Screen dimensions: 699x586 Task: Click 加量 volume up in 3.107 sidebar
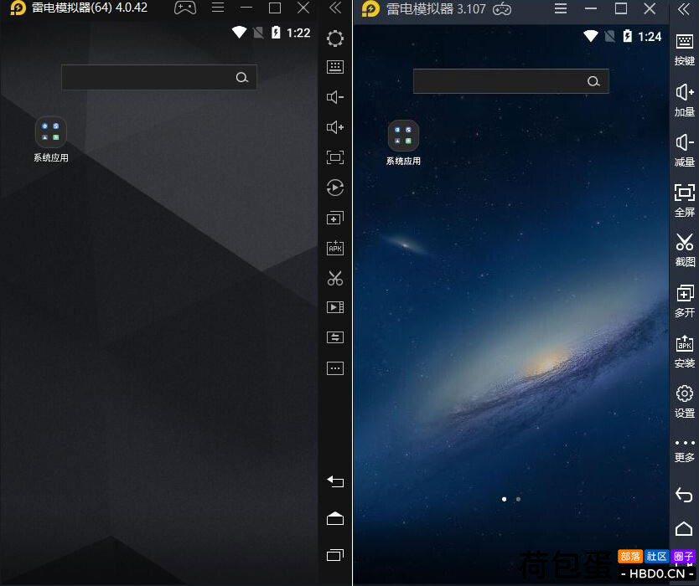684,100
